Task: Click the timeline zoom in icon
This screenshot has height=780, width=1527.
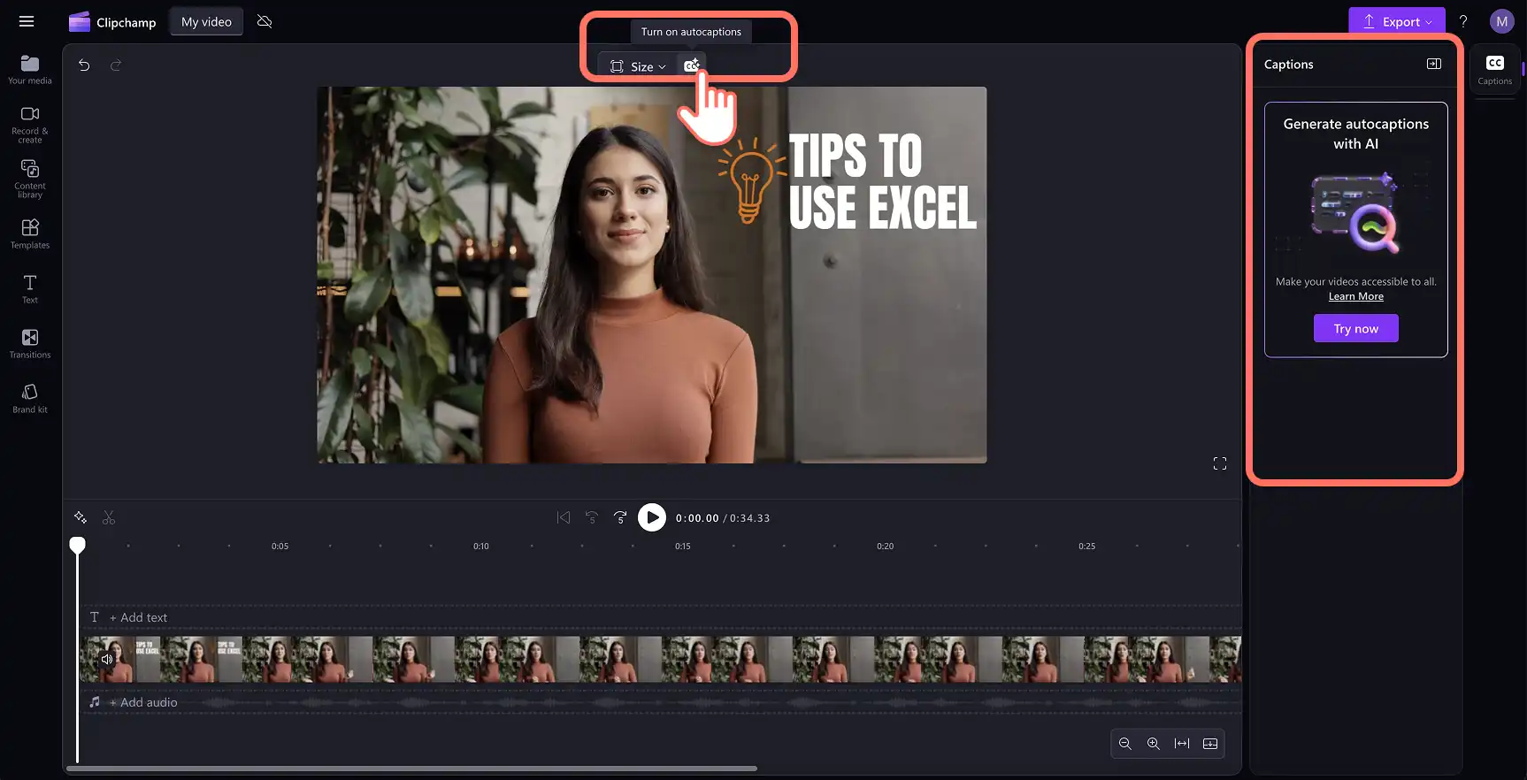Action: [x=1154, y=744]
